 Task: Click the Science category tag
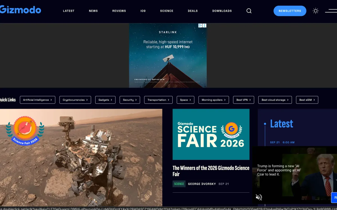point(179,184)
